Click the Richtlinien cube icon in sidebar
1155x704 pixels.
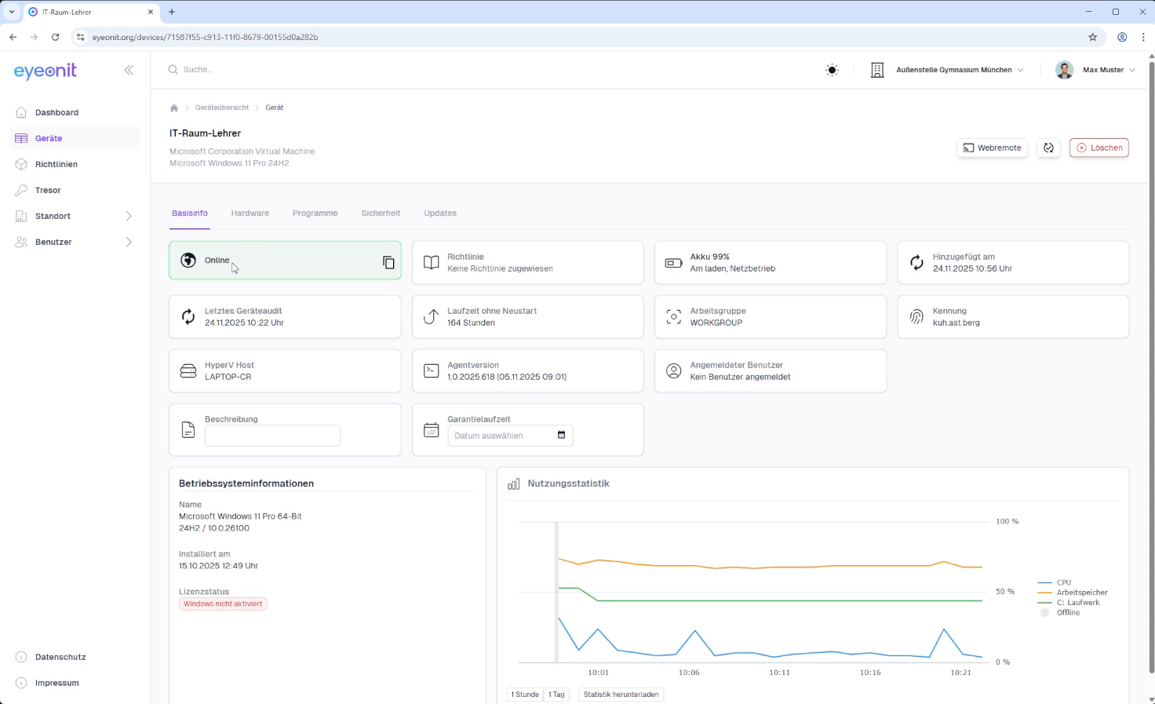[21, 164]
